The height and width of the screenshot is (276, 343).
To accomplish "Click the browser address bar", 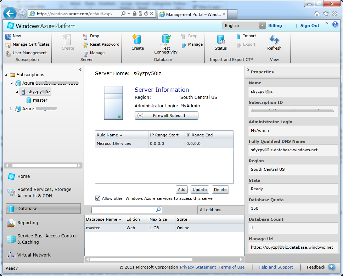I will (x=74, y=14).
